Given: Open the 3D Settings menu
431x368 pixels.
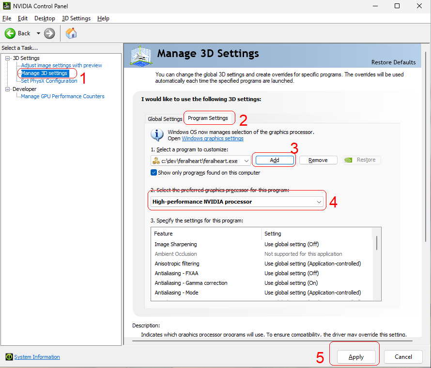Looking at the screenshot, I should (x=76, y=18).
